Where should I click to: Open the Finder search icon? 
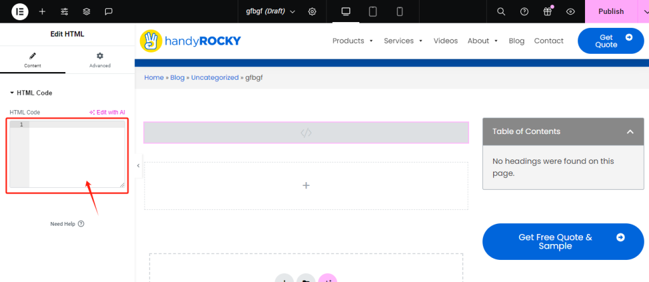click(501, 11)
